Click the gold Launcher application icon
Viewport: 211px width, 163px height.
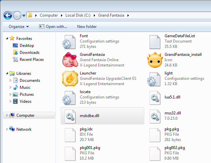pos(69,79)
